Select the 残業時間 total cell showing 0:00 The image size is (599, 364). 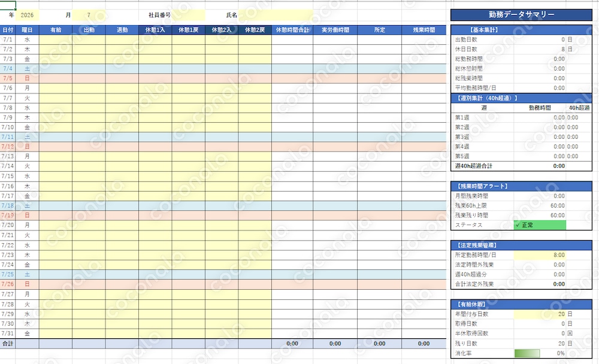coord(423,344)
